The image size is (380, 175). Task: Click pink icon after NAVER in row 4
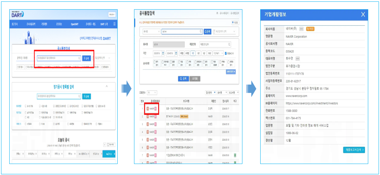155,132
